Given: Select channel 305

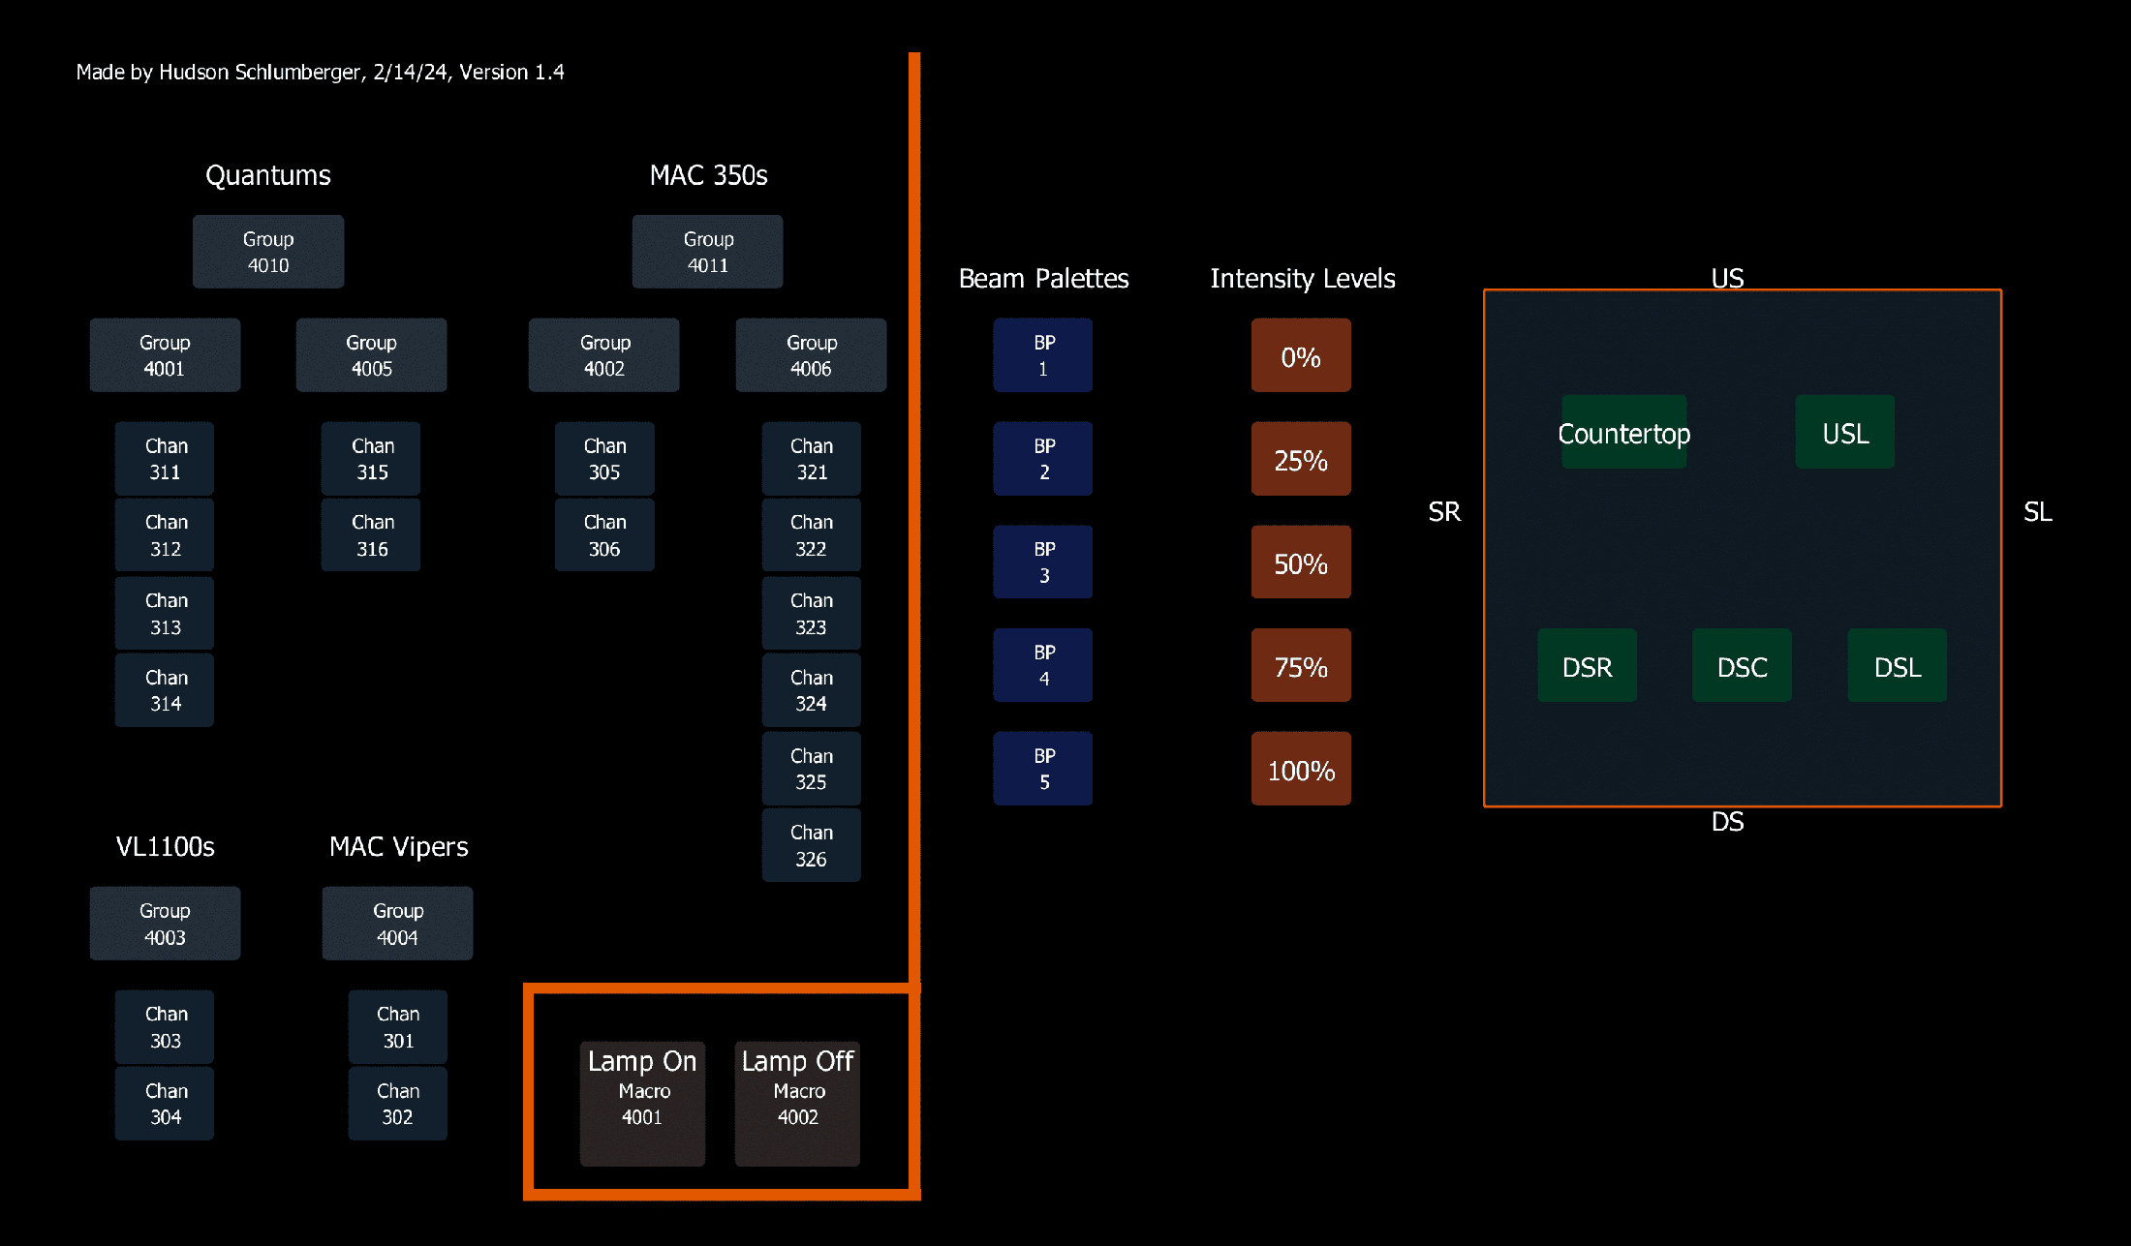Looking at the screenshot, I should coord(604,459).
